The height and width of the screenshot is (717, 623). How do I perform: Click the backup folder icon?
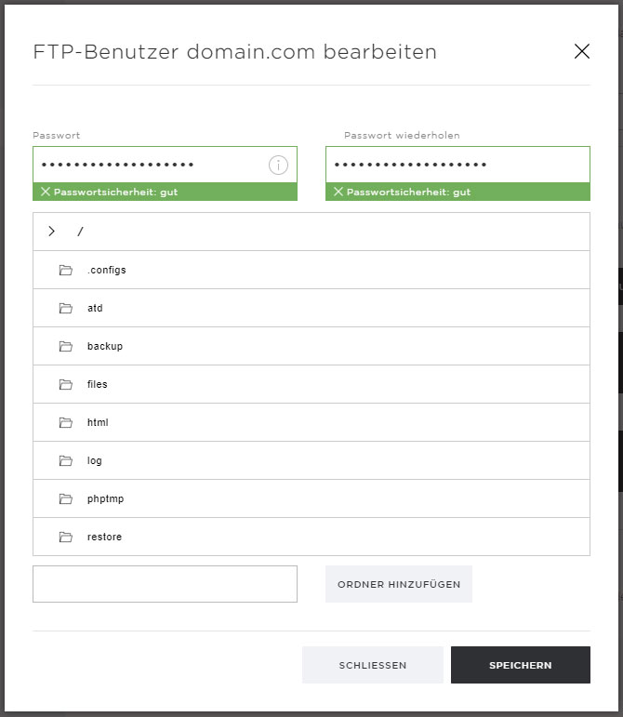pos(66,346)
